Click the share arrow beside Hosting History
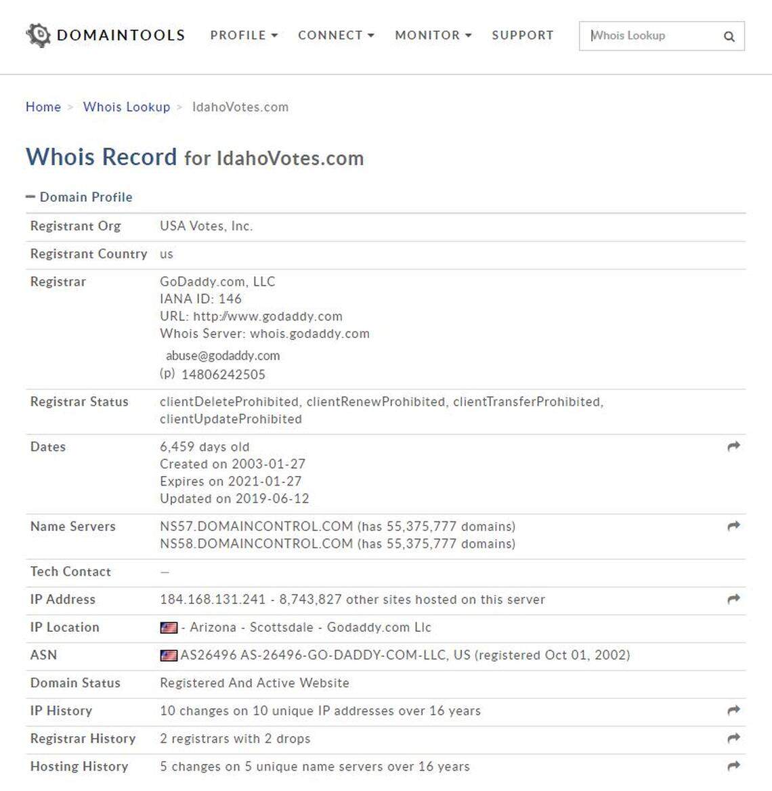Viewport: 772px width, 791px height. click(733, 766)
